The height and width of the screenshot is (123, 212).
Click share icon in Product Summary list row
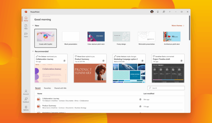click(140, 106)
